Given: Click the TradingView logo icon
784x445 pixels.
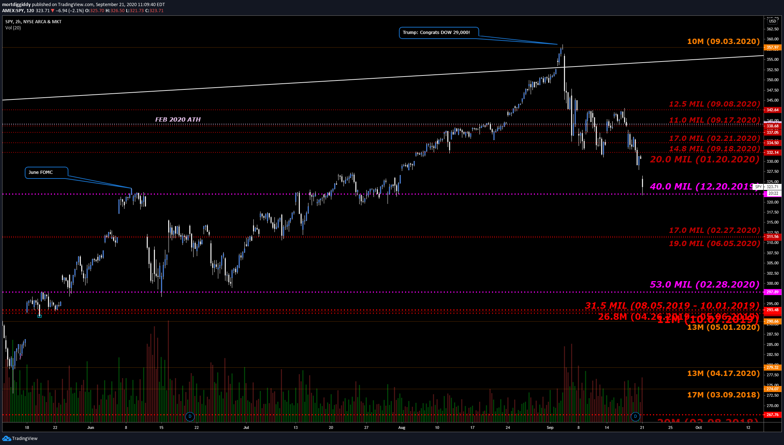Looking at the screenshot, I should (x=6, y=438).
